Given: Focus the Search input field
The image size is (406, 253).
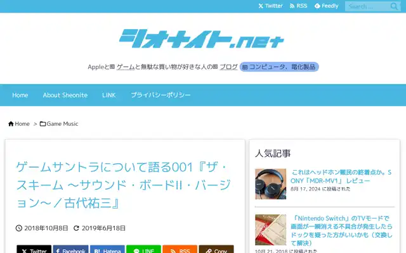Looking at the screenshot, I should click(x=368, y=6).
